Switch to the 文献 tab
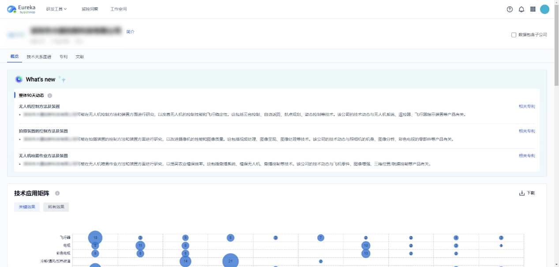Screen dimensions: 559x267 point(79,57)
